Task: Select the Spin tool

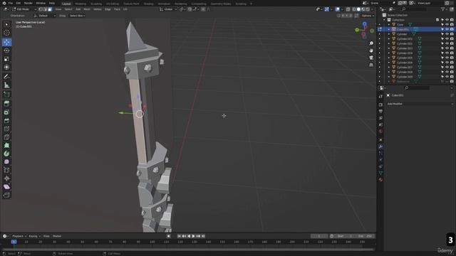Action: [x=6, y=154]
